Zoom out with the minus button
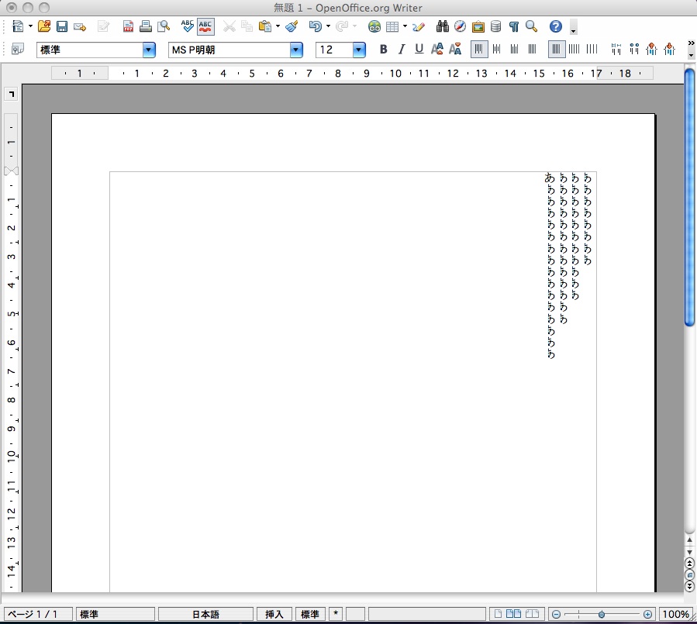Screen dimensions: 697x624 click(556, 615)
